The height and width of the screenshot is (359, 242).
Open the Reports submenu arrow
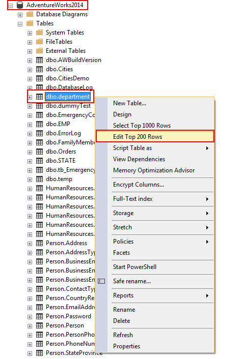207,295
